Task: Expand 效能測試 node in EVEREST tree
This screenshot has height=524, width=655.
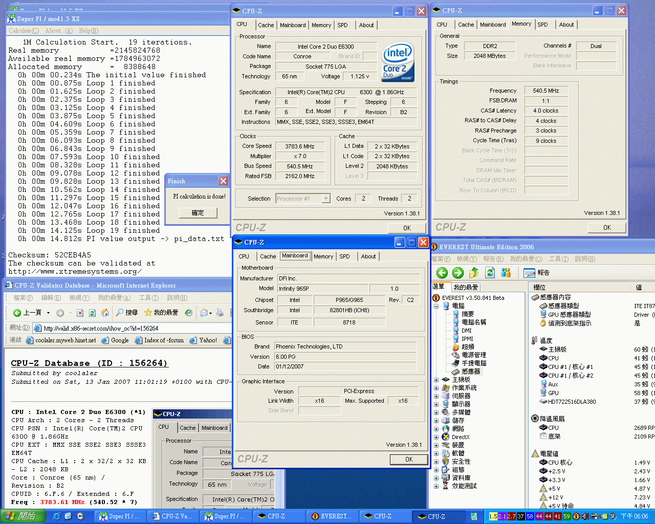Action: pyautogui.click(x=436, y=486)
